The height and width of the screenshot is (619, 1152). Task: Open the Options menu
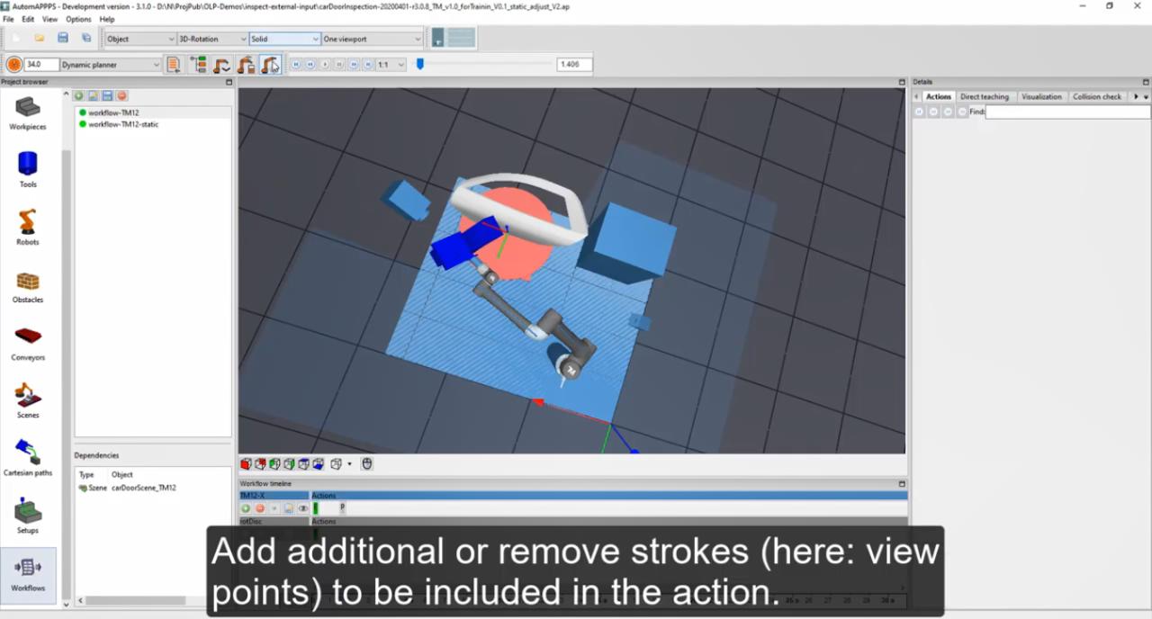(78, 19)
